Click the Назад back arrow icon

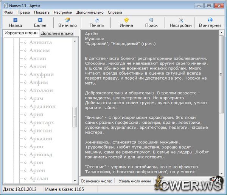(15, 20)
